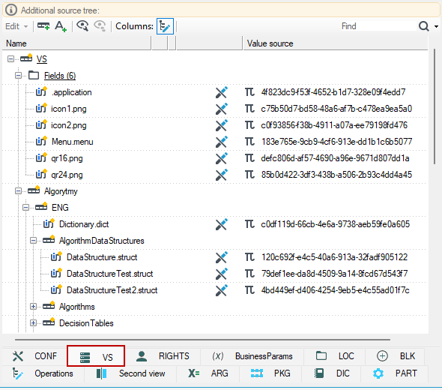Click the Name column header
The width and height of the screenshot is (442, 390).
[x=76, y=43]
